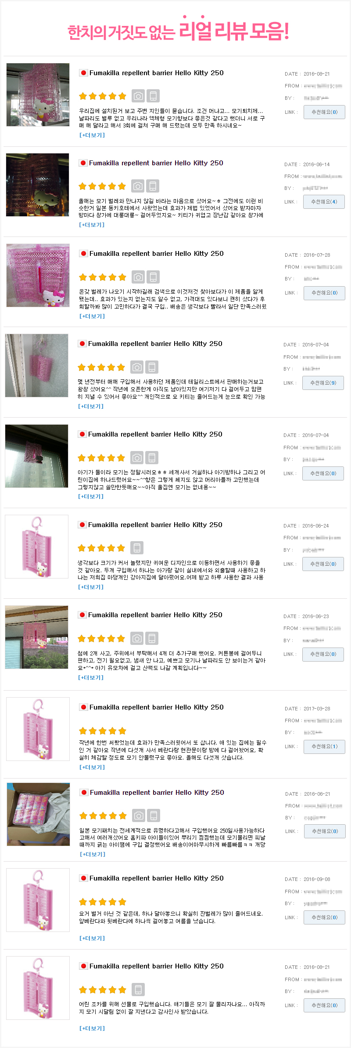Click camera icon in 2016-06-23 review

(x=137, y=638)
